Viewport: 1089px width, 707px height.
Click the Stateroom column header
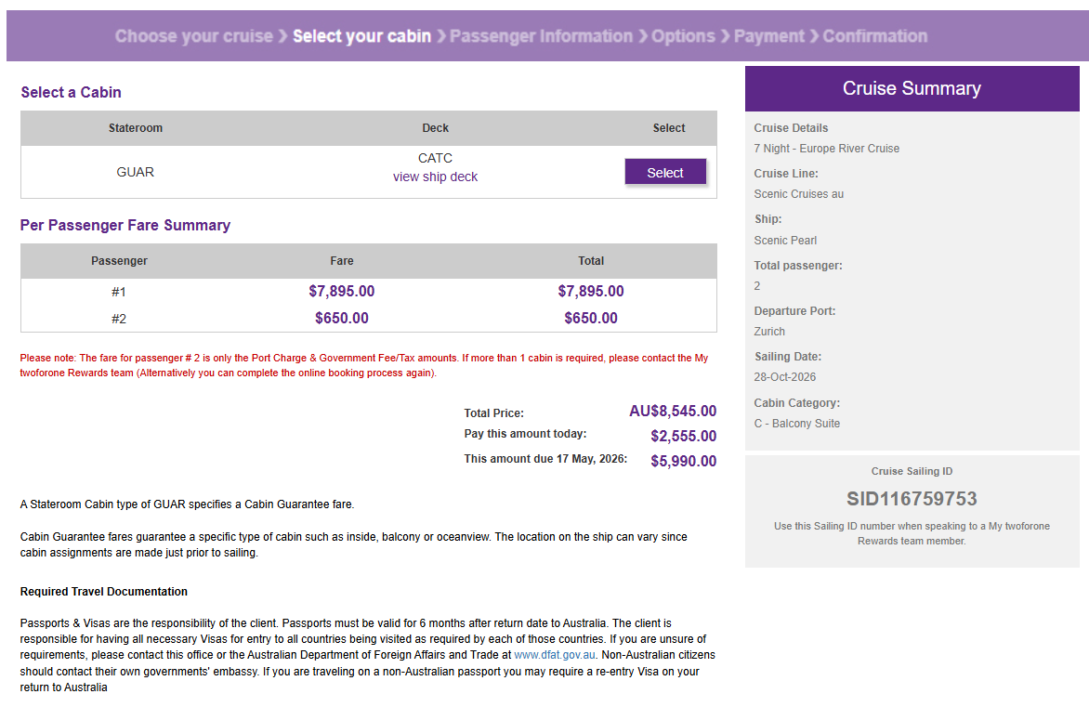(136, 128)
